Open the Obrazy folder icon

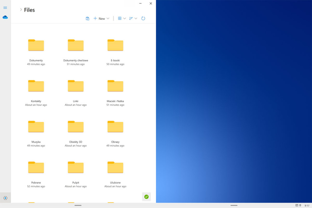[x=115, y=127]
